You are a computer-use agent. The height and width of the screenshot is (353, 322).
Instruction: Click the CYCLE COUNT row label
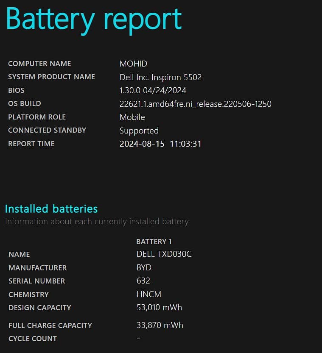[32, 339]
